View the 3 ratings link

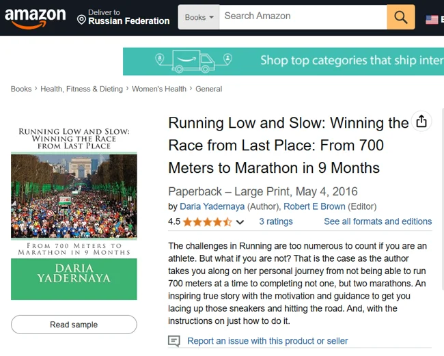click(x=276, y=221)
